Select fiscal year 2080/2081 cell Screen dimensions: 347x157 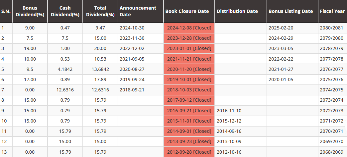pos(332,28)
